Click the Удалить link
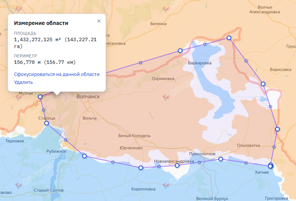The height and width of the screenshot is (201, 296). coord(23,82)
